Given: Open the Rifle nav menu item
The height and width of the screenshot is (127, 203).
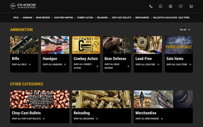Looking at the screenshot, I should coord(16,17).
